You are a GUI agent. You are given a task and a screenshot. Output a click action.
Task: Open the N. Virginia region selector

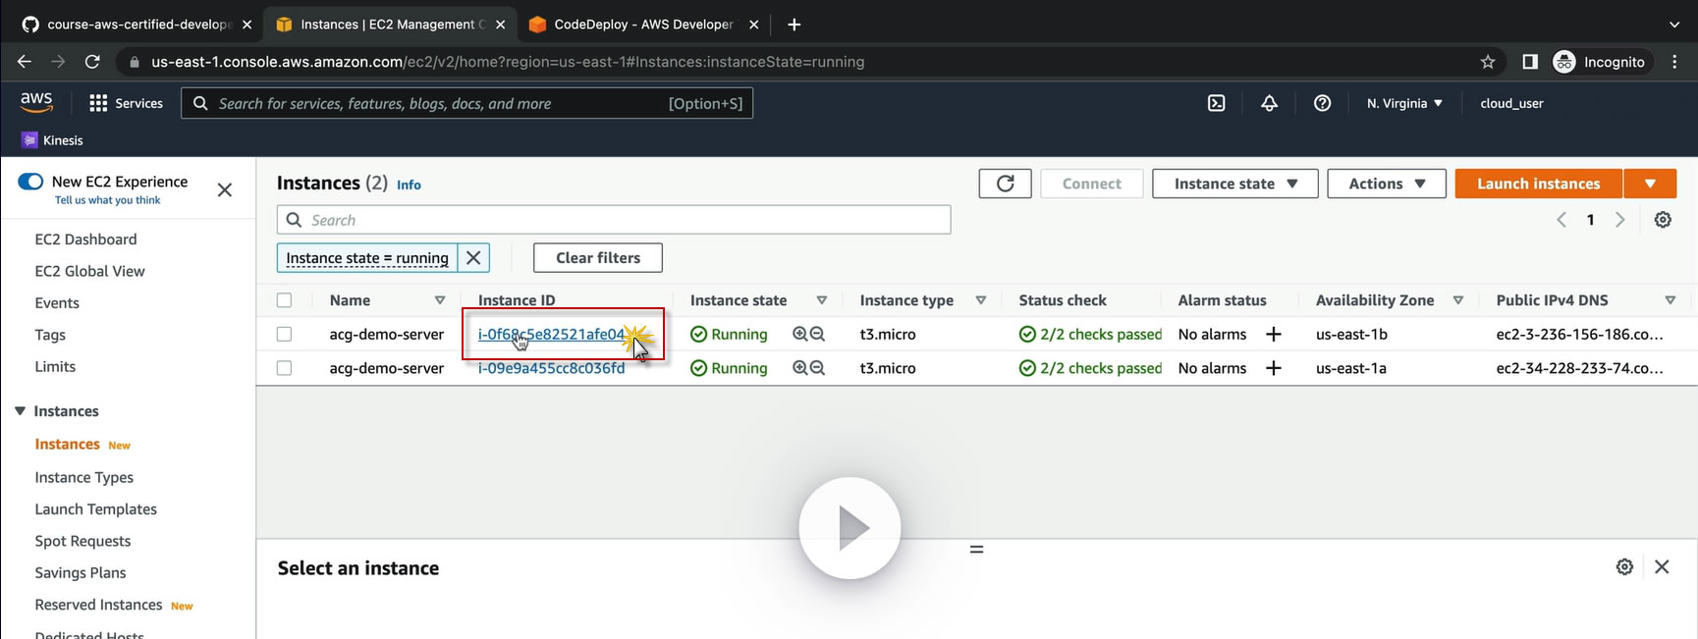tap(1404, 103)
